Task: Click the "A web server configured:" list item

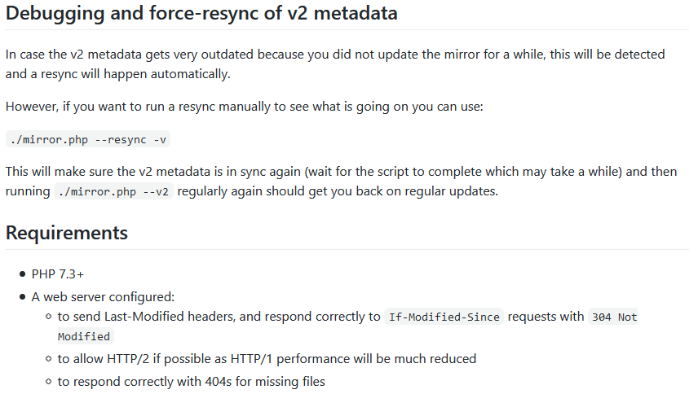Action: (103, 297)
